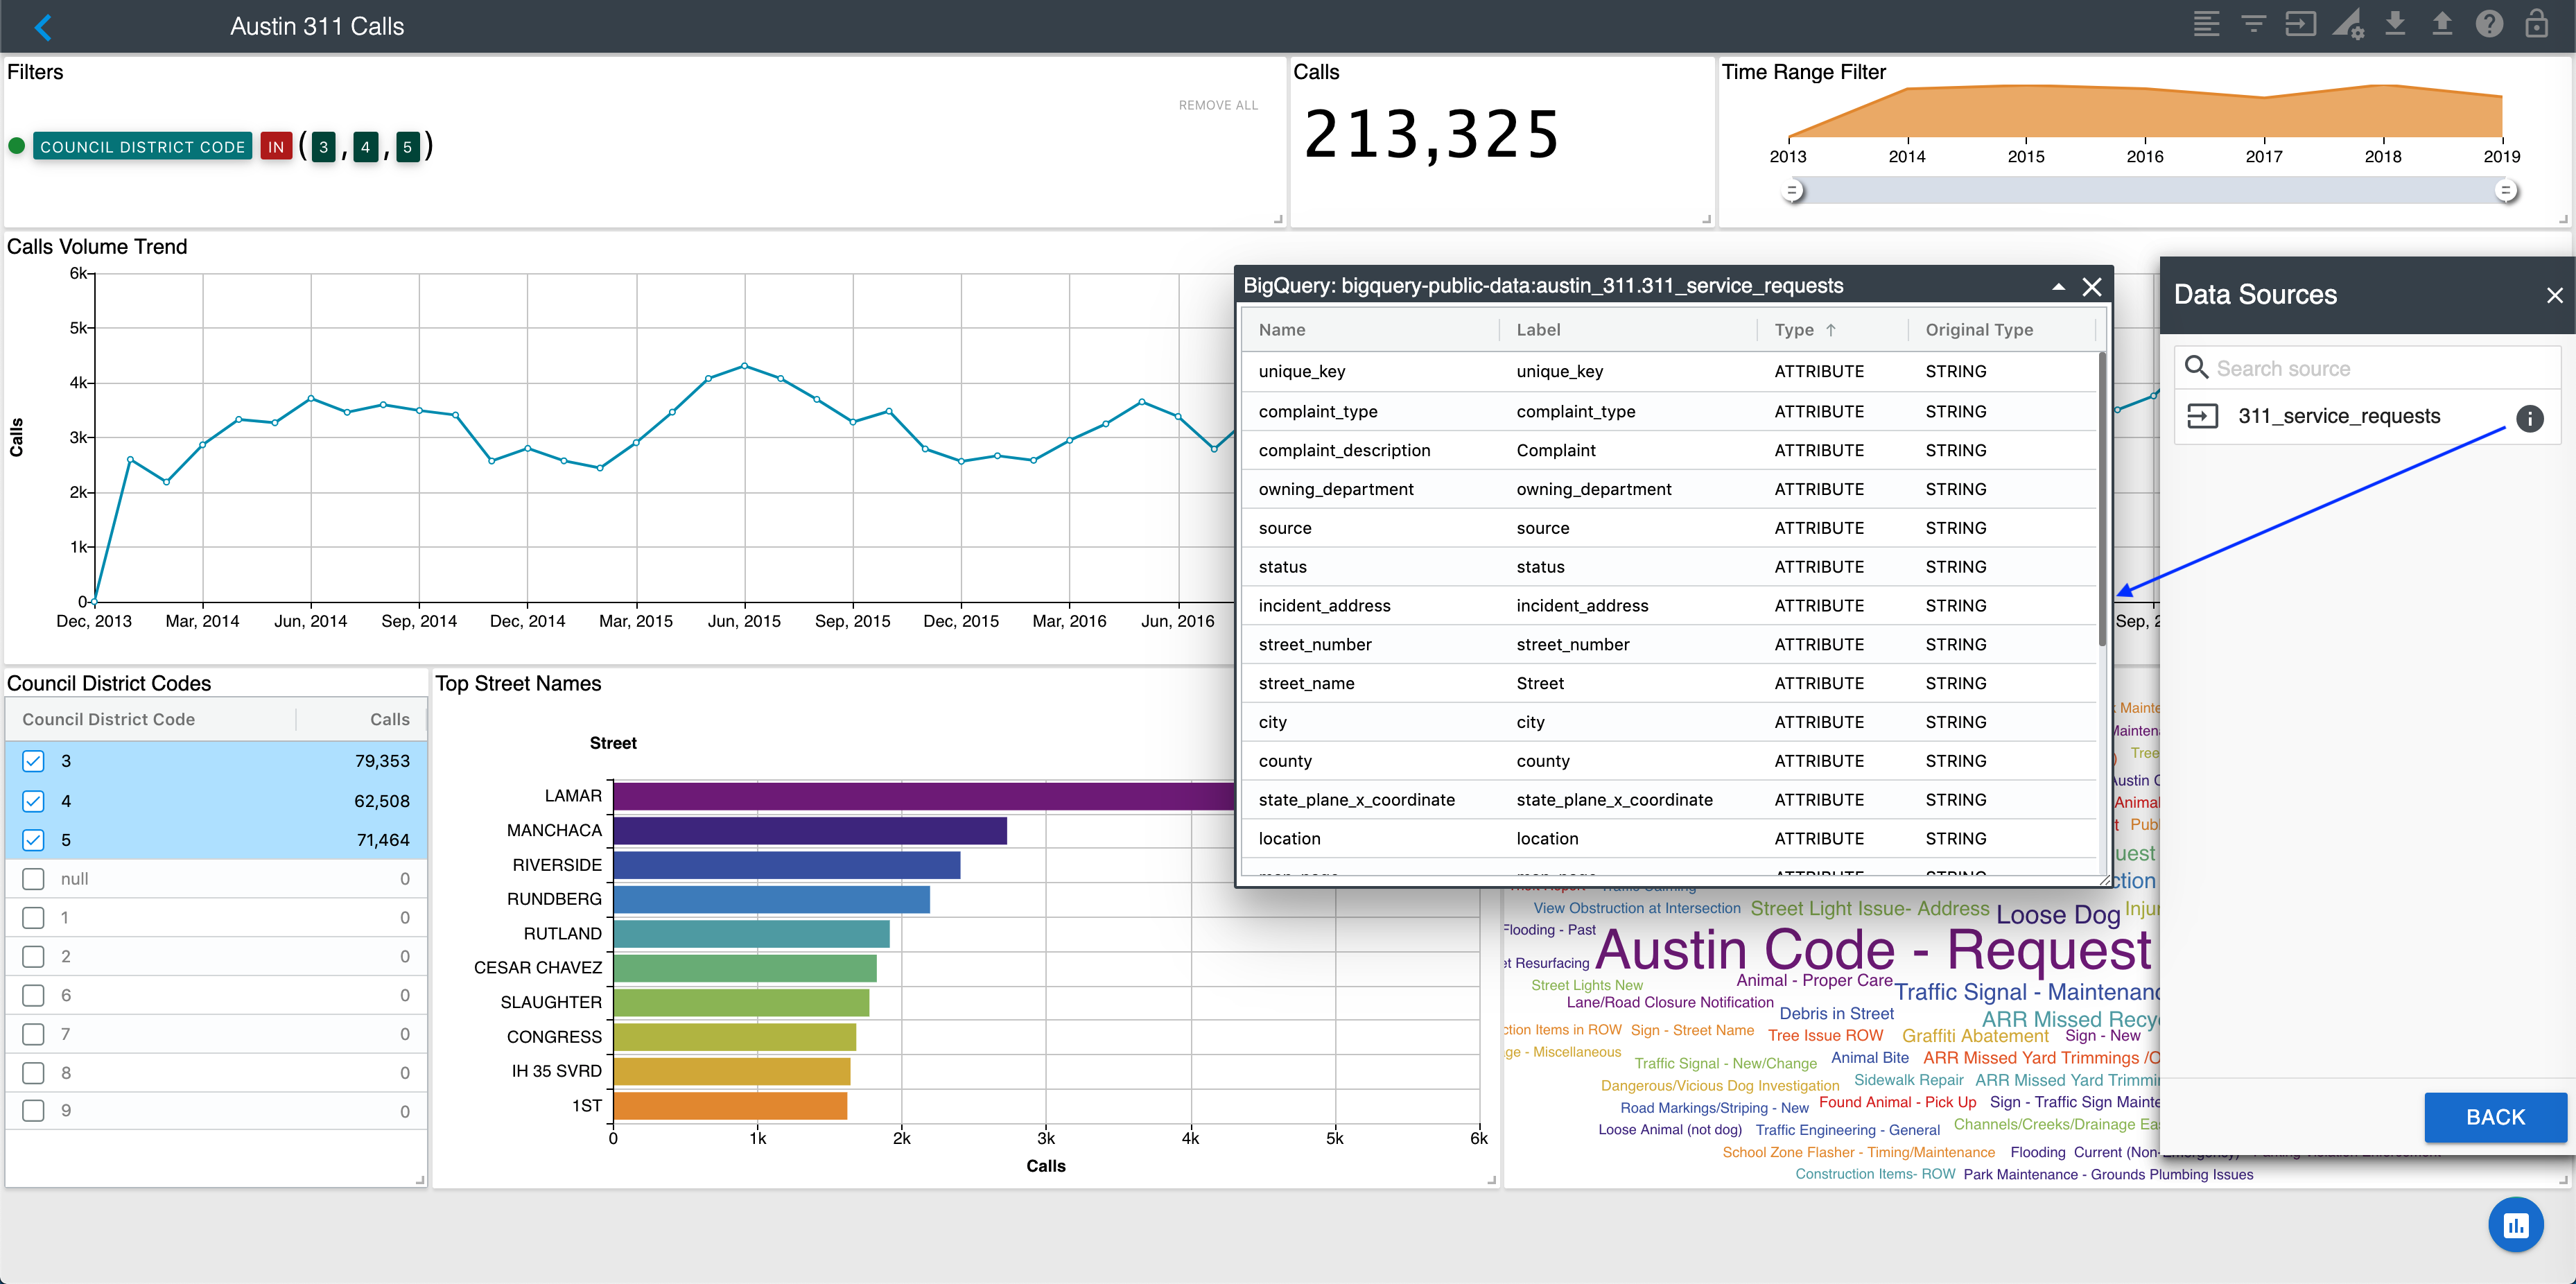The image size is (2576, 1284).
Task: Uncheck council district 5 checkbox
Action: 33,840
